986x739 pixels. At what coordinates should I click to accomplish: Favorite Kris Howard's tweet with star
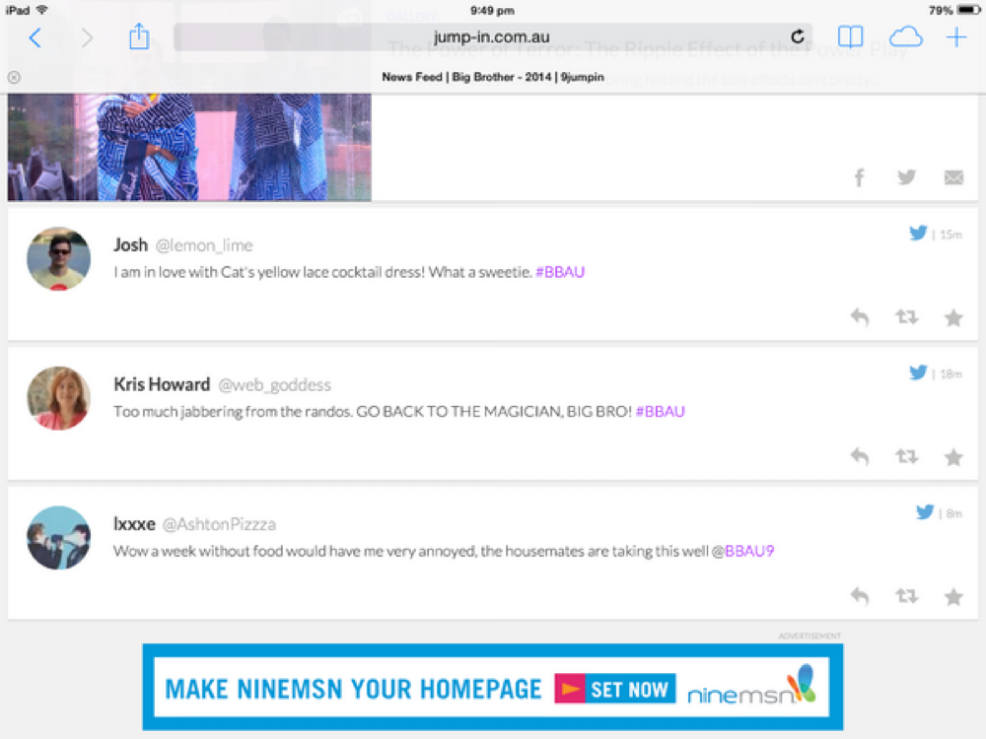tap(953, 457)
